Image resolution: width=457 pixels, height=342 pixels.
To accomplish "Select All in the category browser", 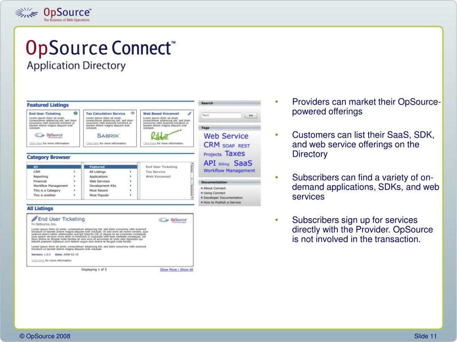I will point(54,167).
